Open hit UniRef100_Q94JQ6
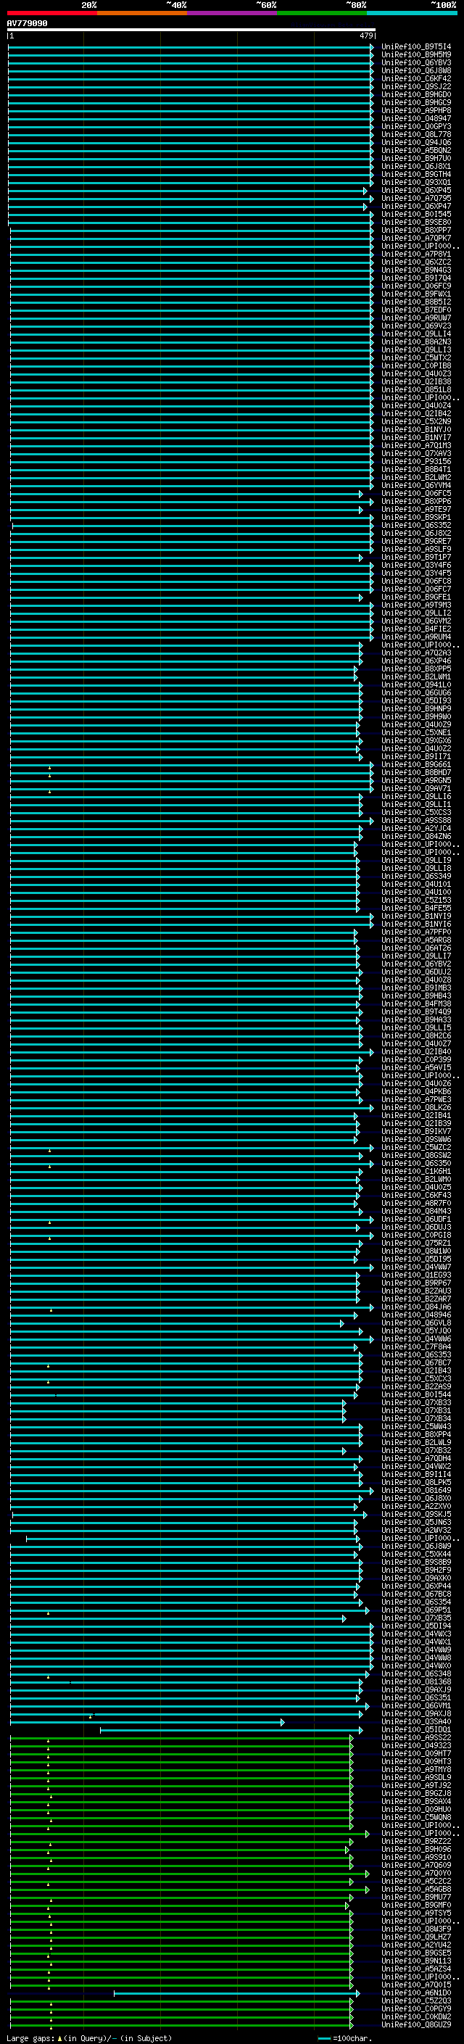The width and height of the screenshot is (464, 2044). pyautogui.click(x=415, y=143)
